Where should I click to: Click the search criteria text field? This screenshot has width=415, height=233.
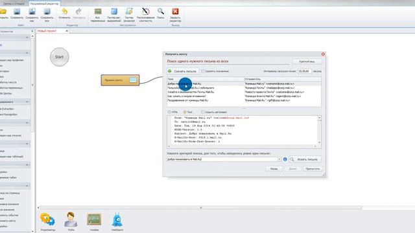point(222,159)
